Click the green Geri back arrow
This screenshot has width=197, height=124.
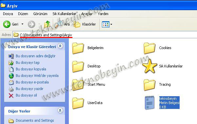[x=7, y=24]
